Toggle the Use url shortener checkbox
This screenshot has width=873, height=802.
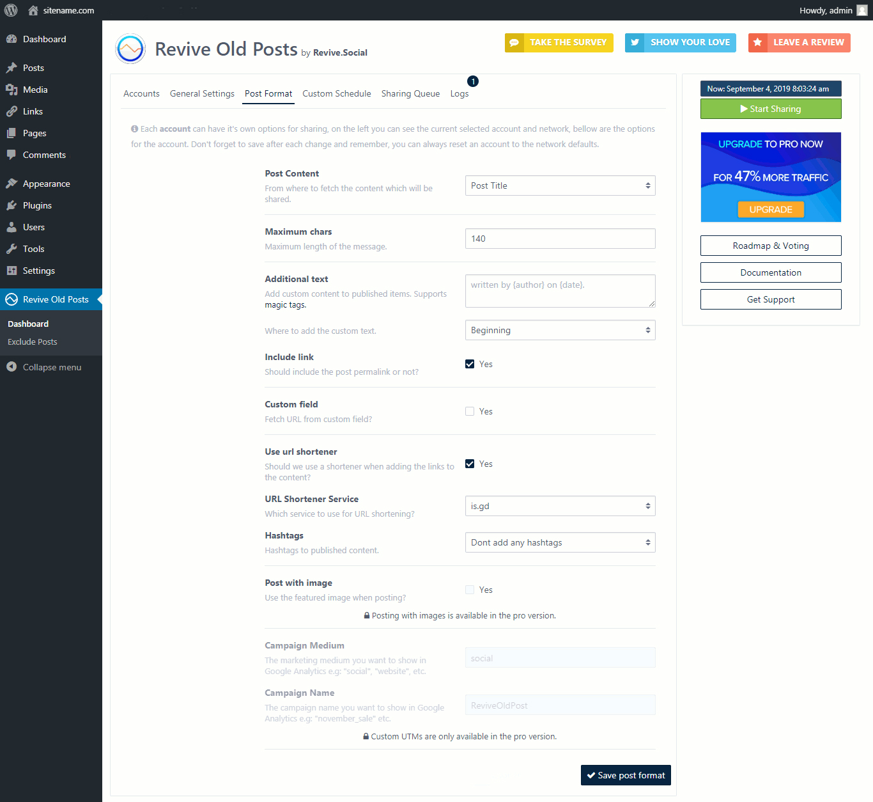(x=470, y=464)
